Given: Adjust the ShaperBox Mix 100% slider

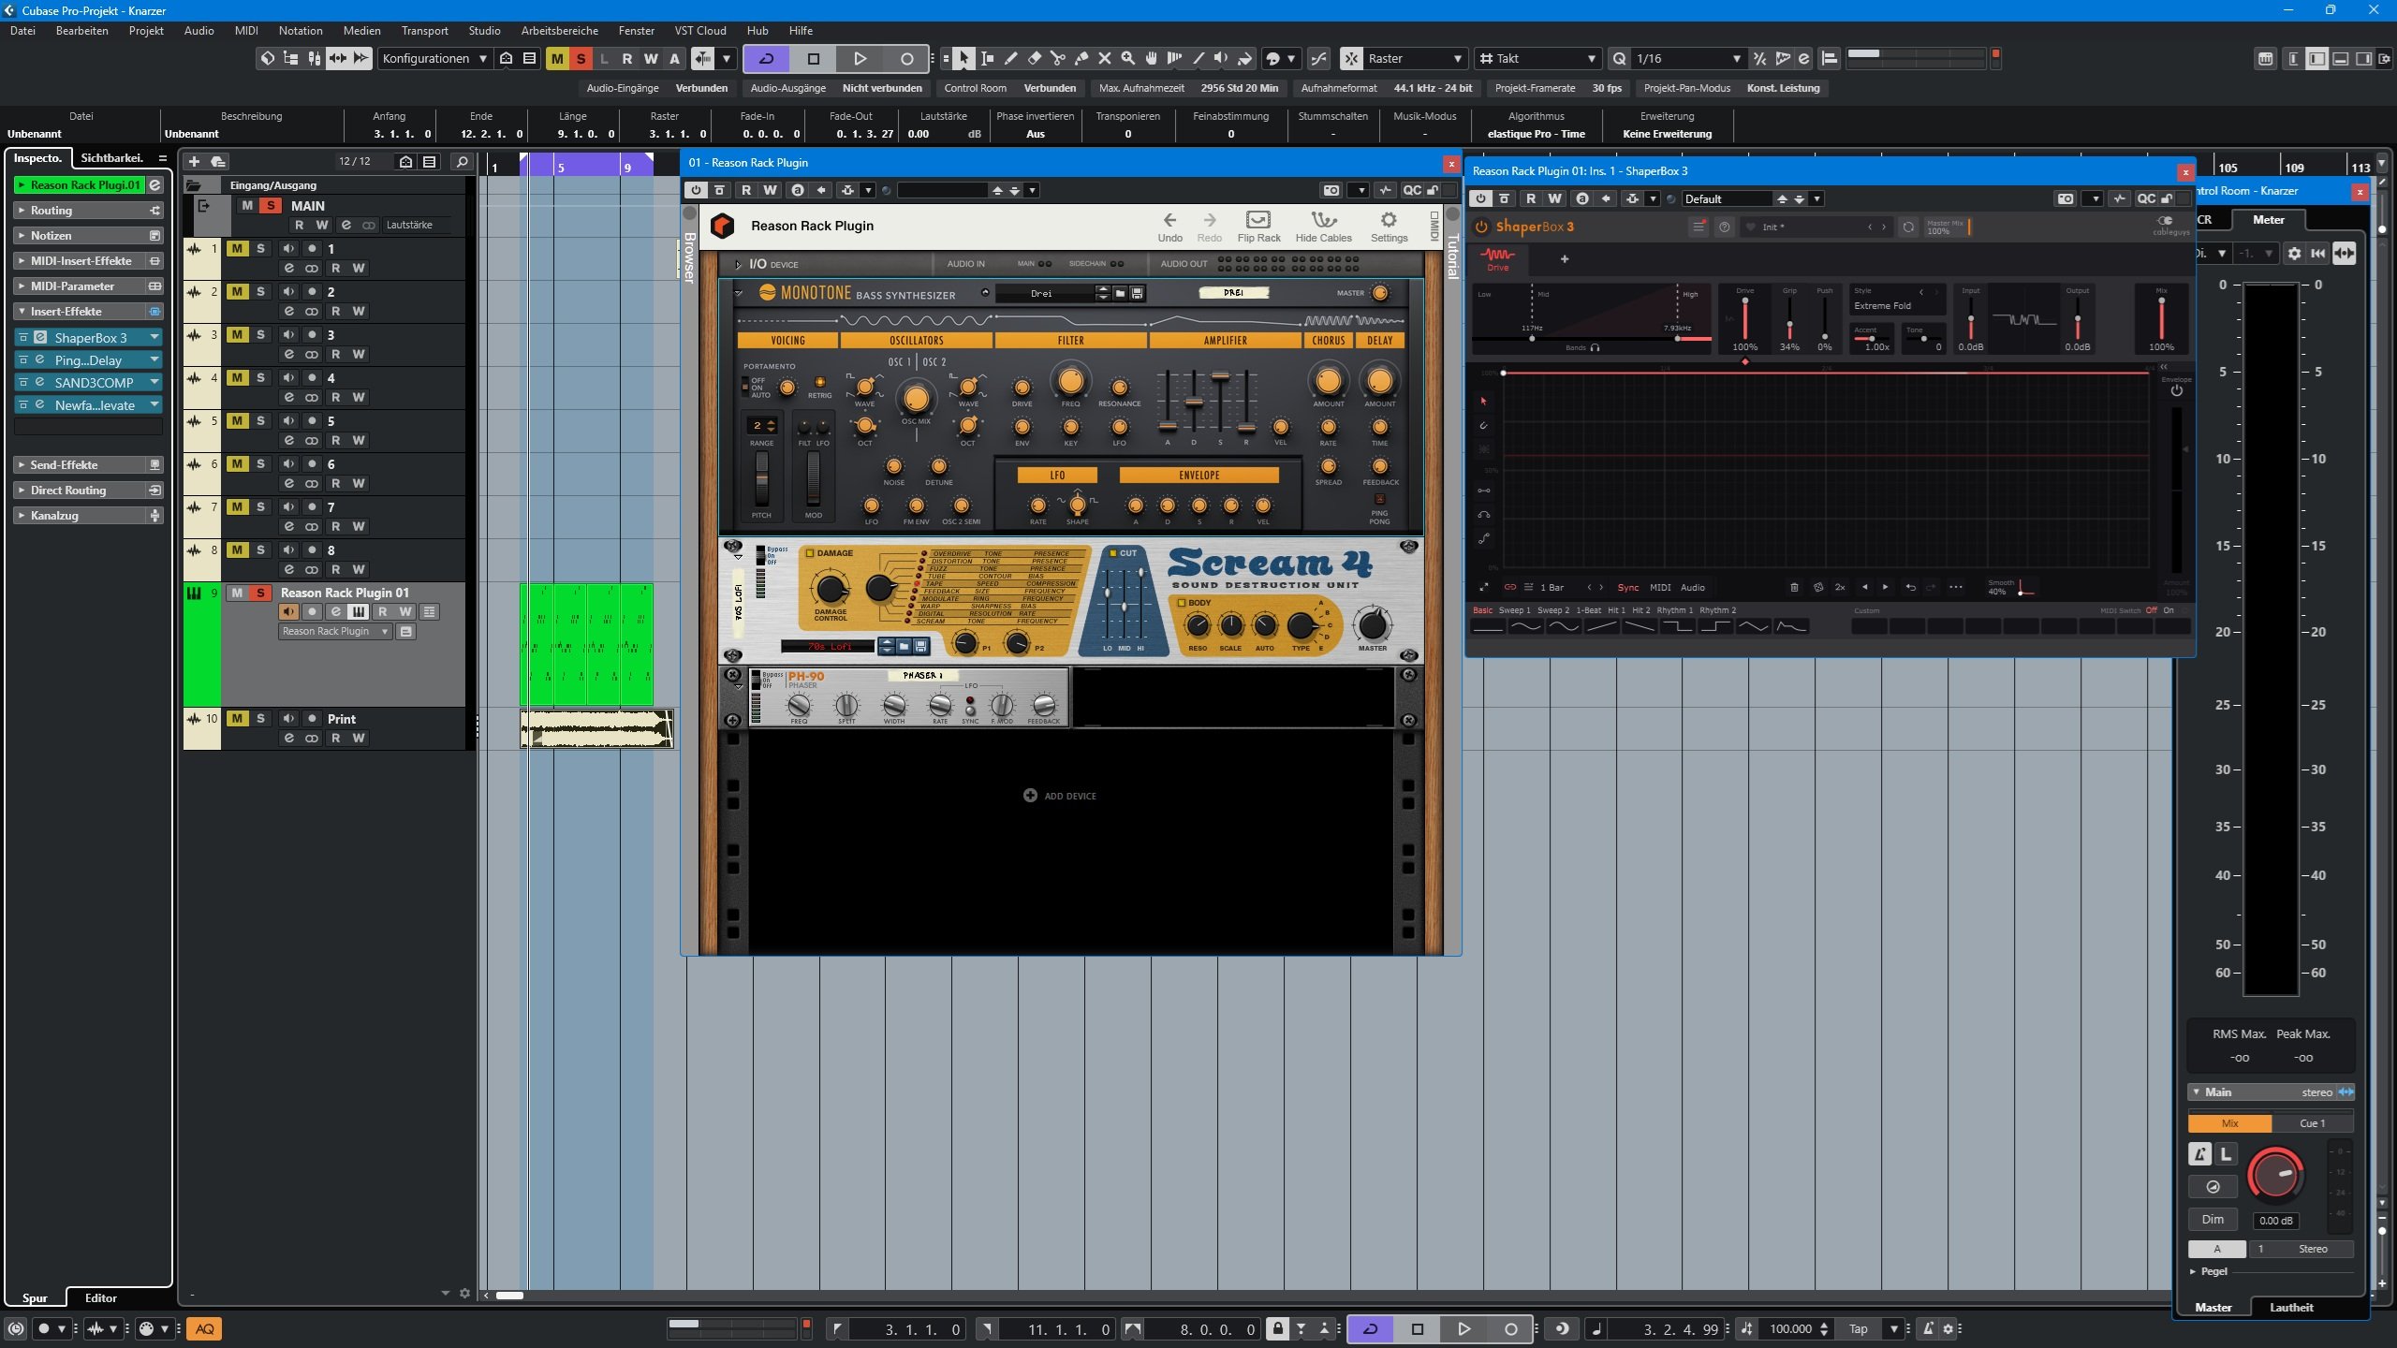Looking at the screenshot, I should (x=2161, y=316).
